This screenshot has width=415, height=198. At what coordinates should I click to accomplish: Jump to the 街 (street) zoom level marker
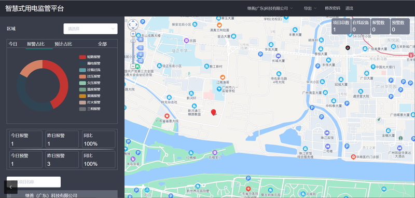tap(140, 39)
